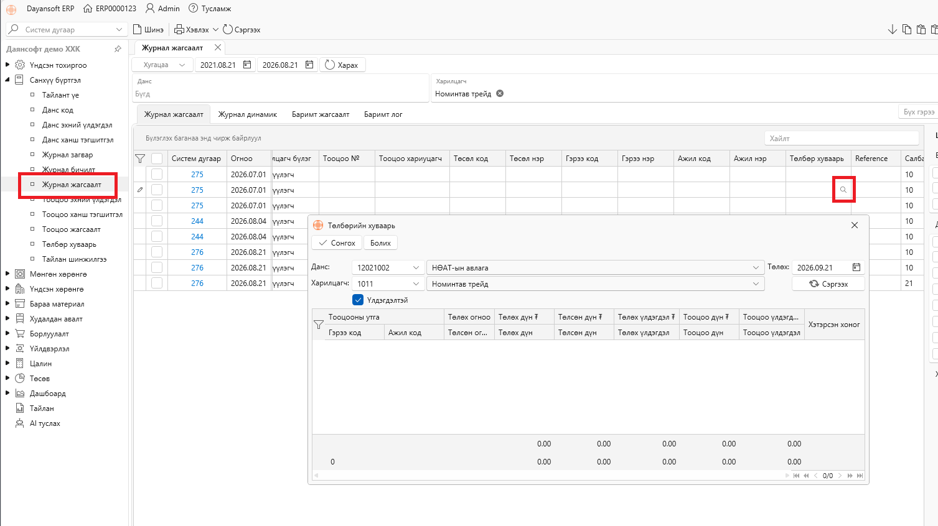Viewport: 938px width, 526px height.
Task: Check the third row 275 checkbox
Action: [157, 205]
